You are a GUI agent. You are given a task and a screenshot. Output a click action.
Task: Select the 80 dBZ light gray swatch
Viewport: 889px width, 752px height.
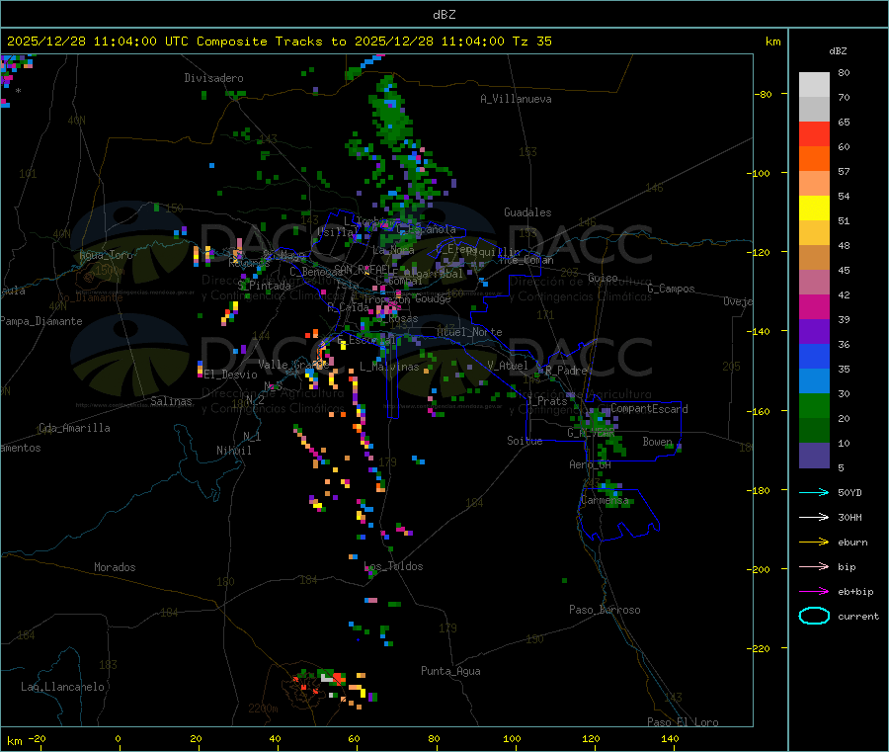814,85
